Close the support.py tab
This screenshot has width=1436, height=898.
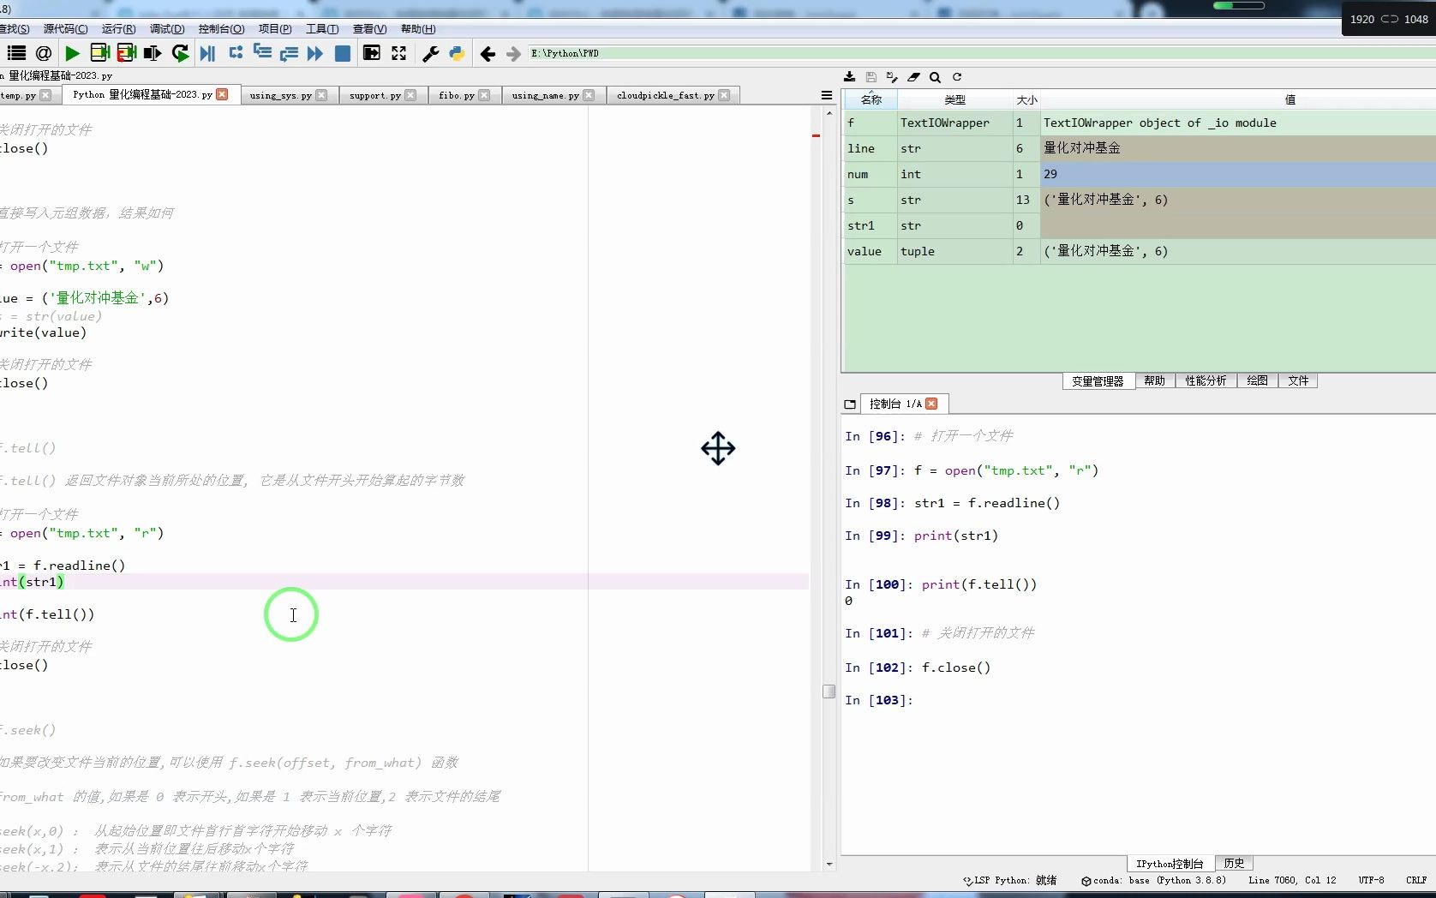click(410, 95)
